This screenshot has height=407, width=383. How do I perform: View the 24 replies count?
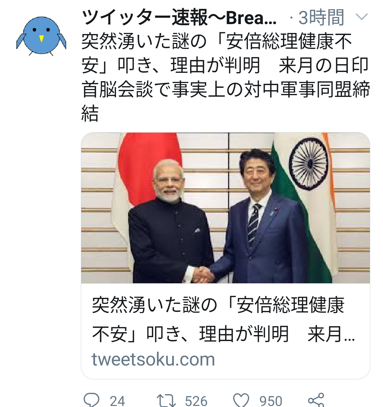coord(117,401)
